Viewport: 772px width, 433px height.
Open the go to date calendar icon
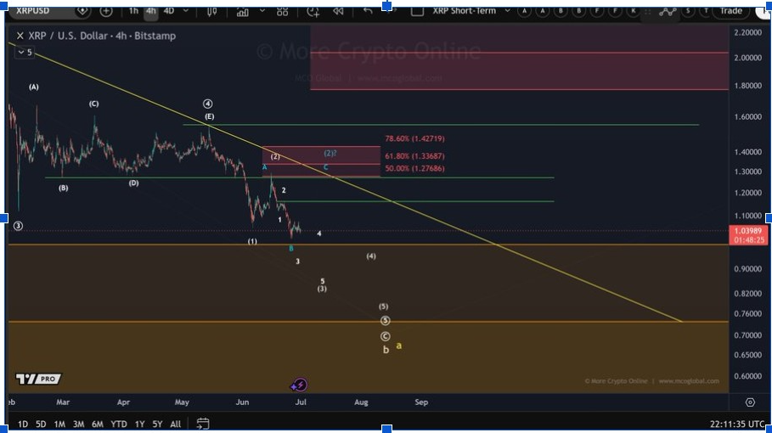coord(203,423)
